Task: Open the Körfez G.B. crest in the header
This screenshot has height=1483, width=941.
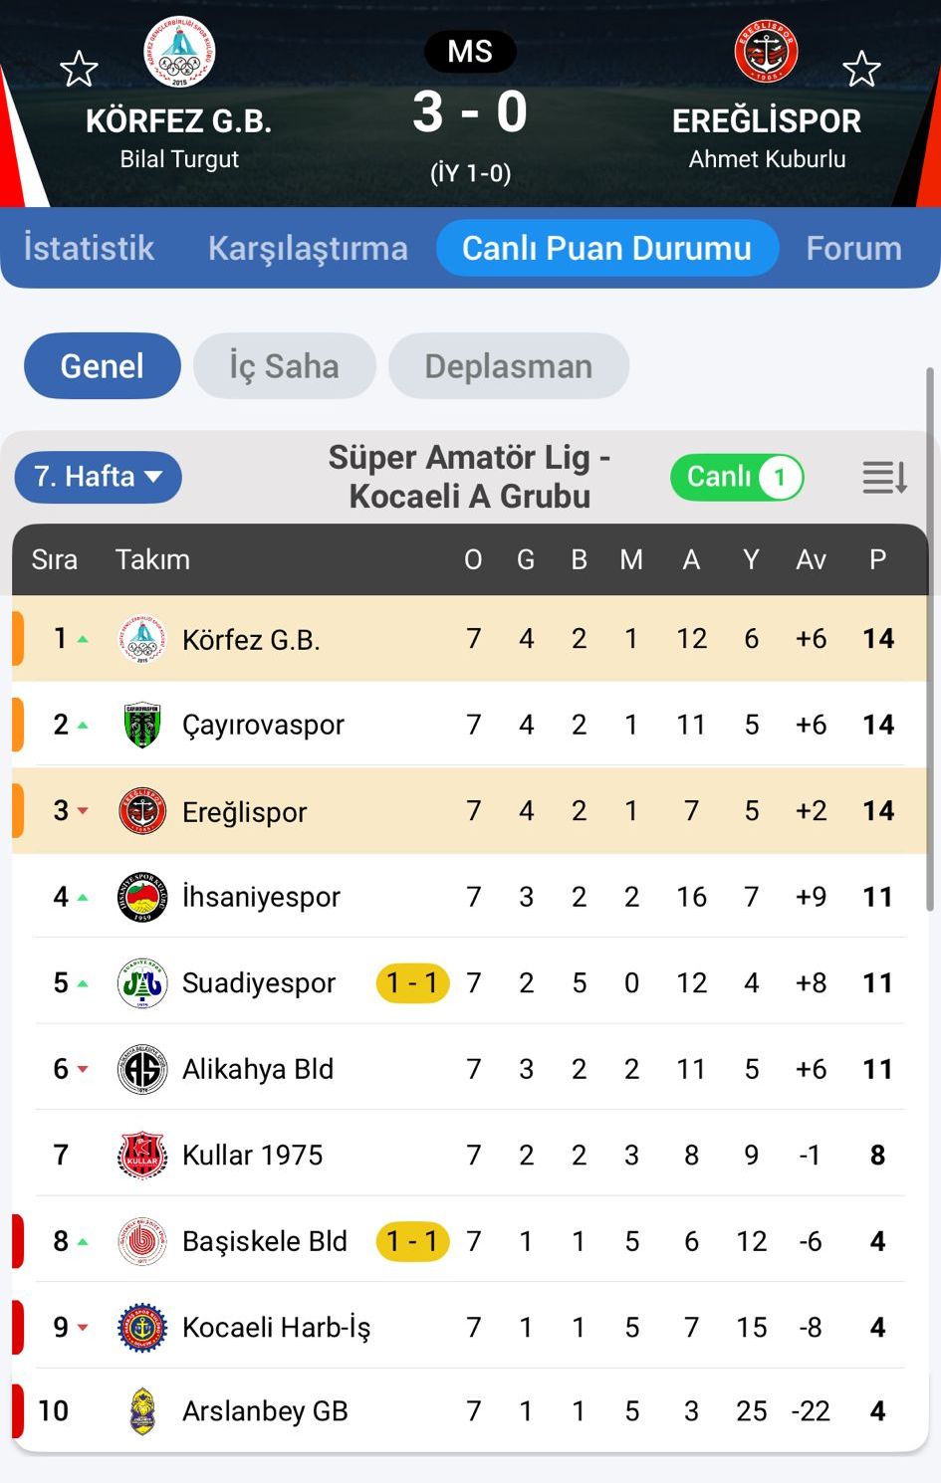Action: pos(179,53)
